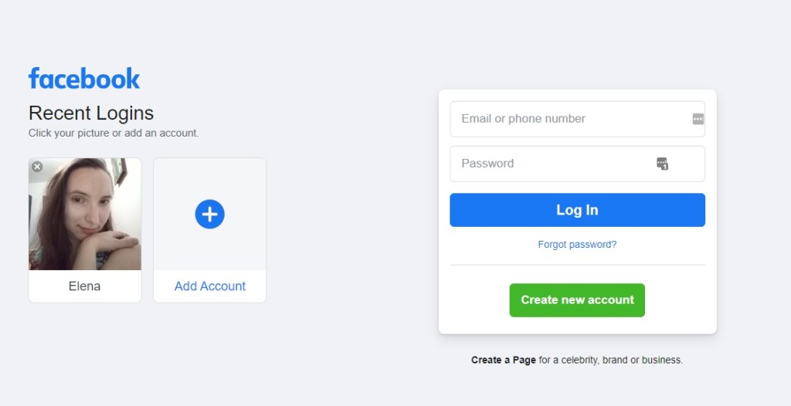Click the 'Click your picture' subtitle text
Viewport: 791px width, 406px height.
pos(114,133)
